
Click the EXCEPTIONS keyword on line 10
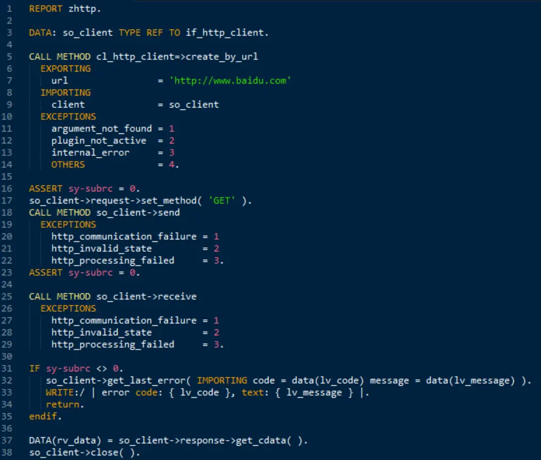coord(68,116)
